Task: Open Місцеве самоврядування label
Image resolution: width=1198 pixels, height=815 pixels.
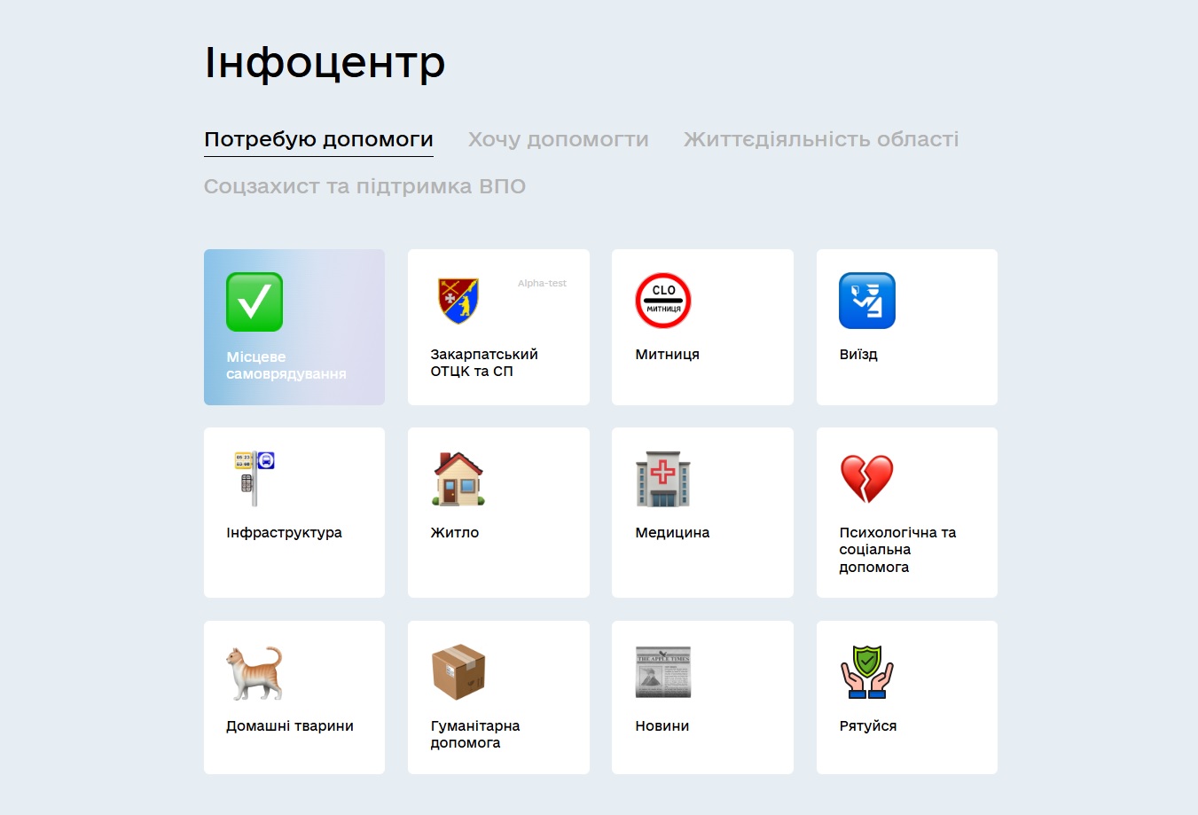Action: (286, 365)
